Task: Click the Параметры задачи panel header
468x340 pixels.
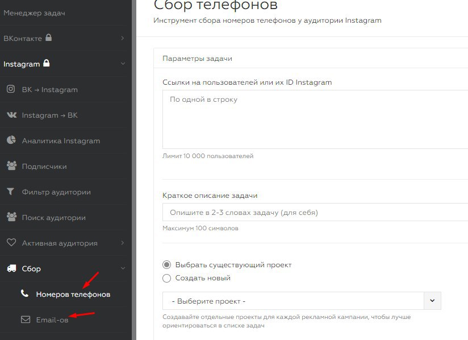Action: point(311,58)
